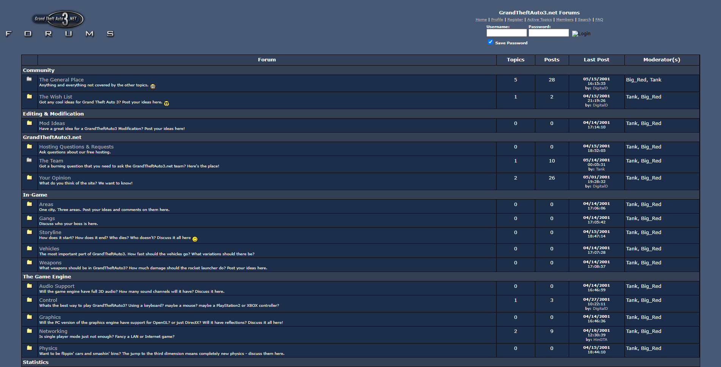Open the Storyline forum
Image resolution: width=721 pixels, height=367 pixels.
(50, 232)
